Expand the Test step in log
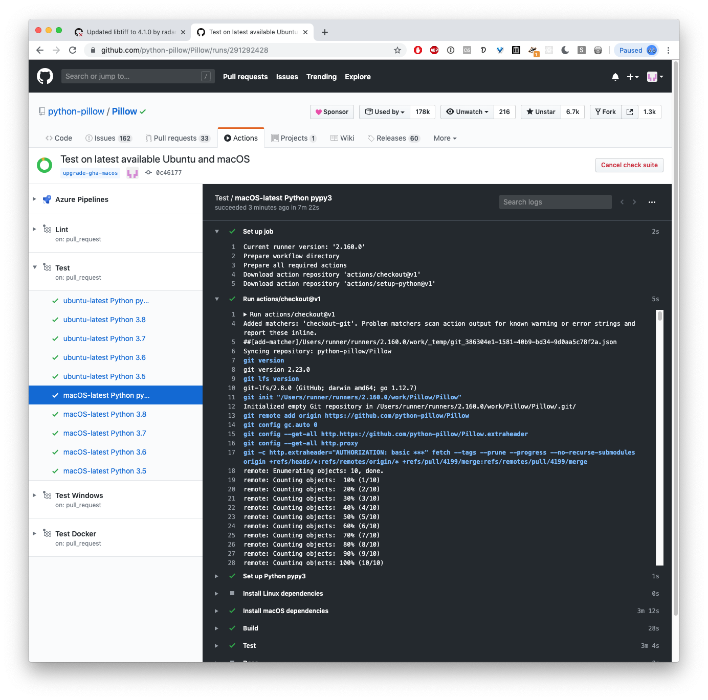 tap(217, 646)
